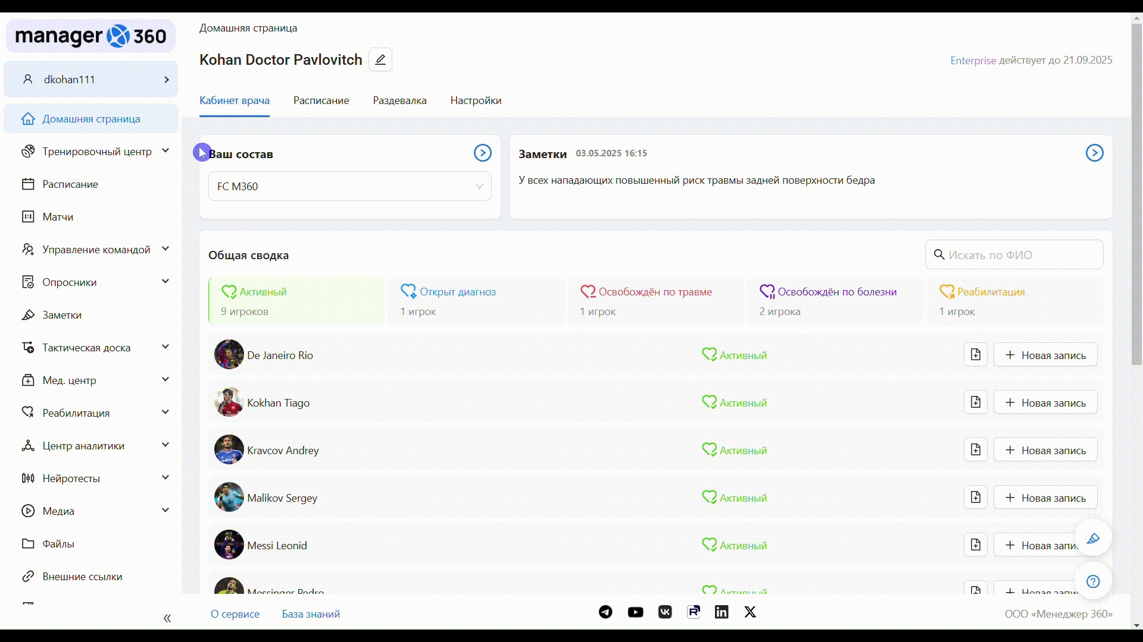Switch to the Раздевалка tab
Viewport: 1143px width, 642px height.
coord(399,100)
